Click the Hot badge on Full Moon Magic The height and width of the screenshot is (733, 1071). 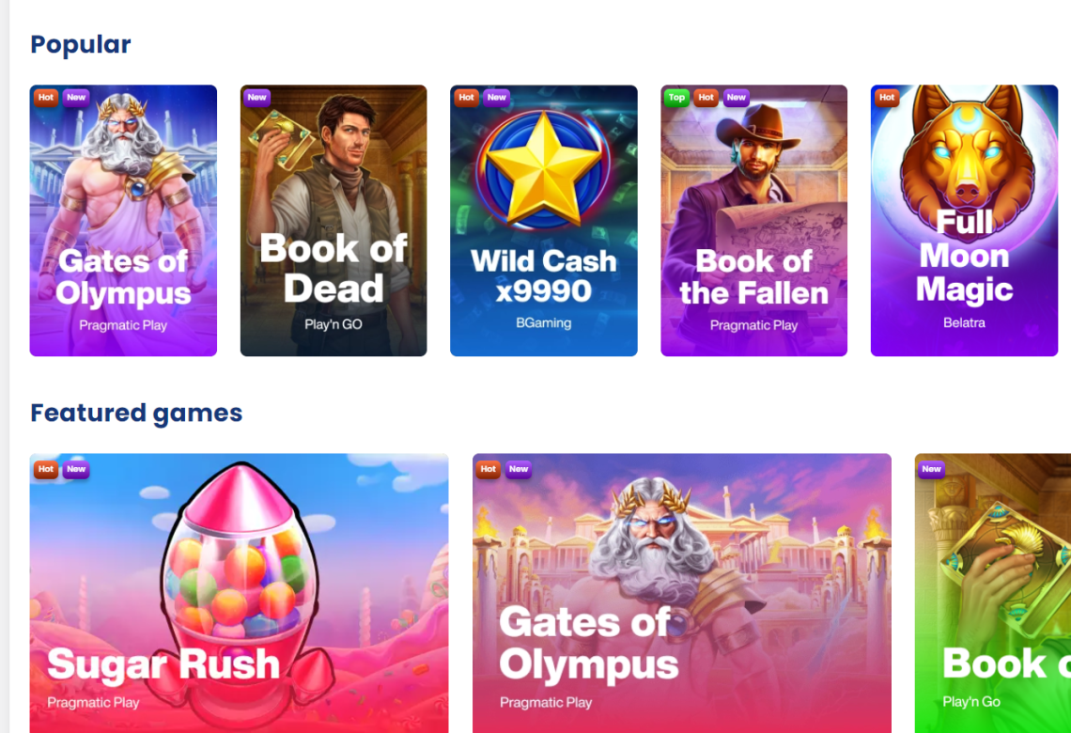pos(887,98)
